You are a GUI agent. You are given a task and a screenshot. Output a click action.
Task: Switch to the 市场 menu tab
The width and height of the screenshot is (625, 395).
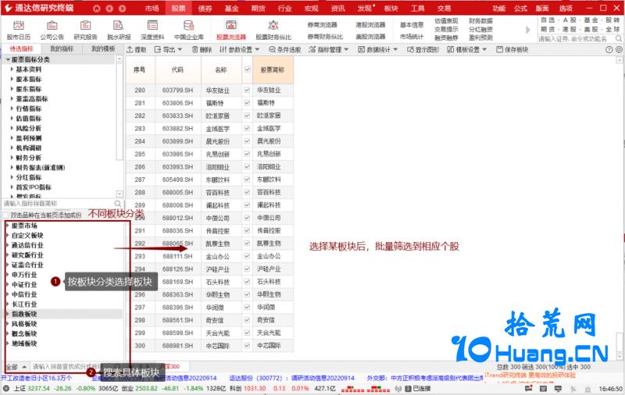[x=152, y=9]
